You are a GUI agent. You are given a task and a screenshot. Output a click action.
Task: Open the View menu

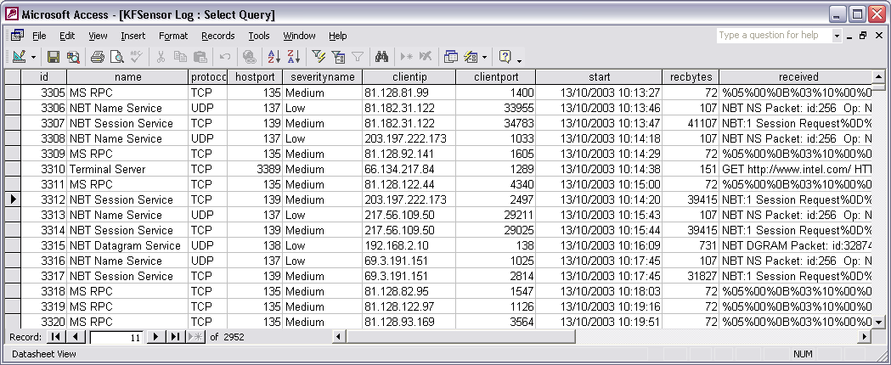[x=98, y=36]
